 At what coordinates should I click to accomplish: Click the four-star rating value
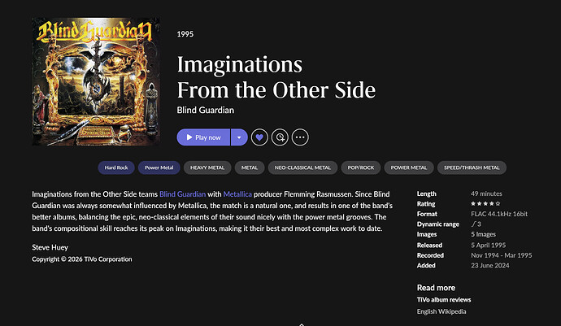(x=485, y=203)
